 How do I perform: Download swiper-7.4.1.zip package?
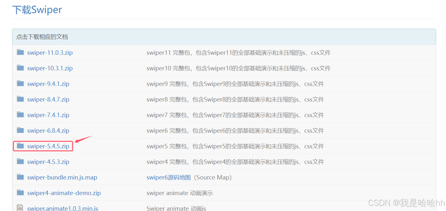[x=48, y=115]
